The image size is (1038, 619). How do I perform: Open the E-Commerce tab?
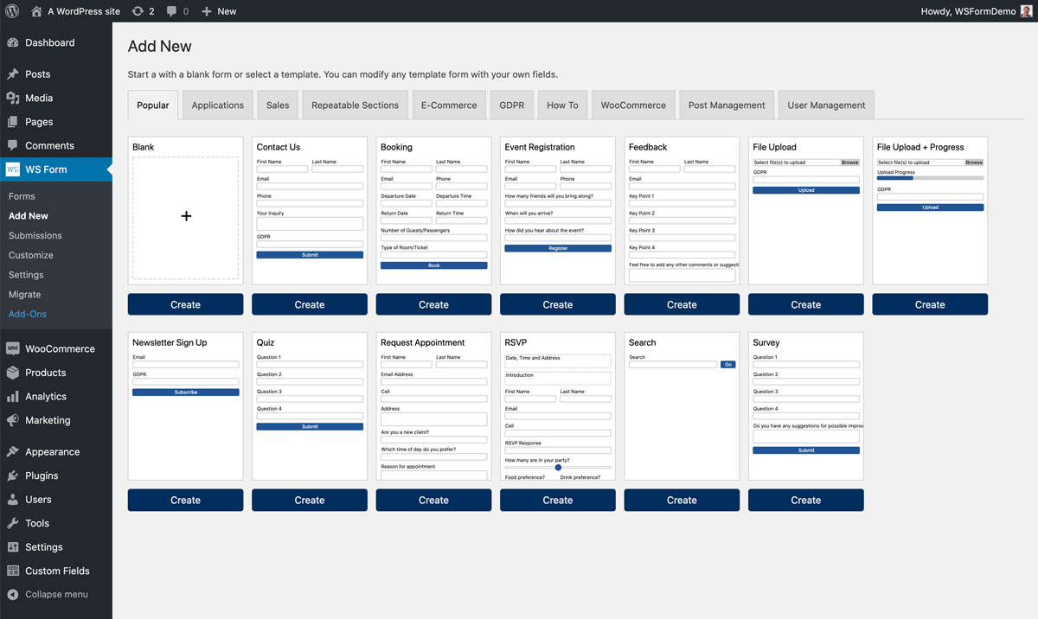(x=449, y=105)
